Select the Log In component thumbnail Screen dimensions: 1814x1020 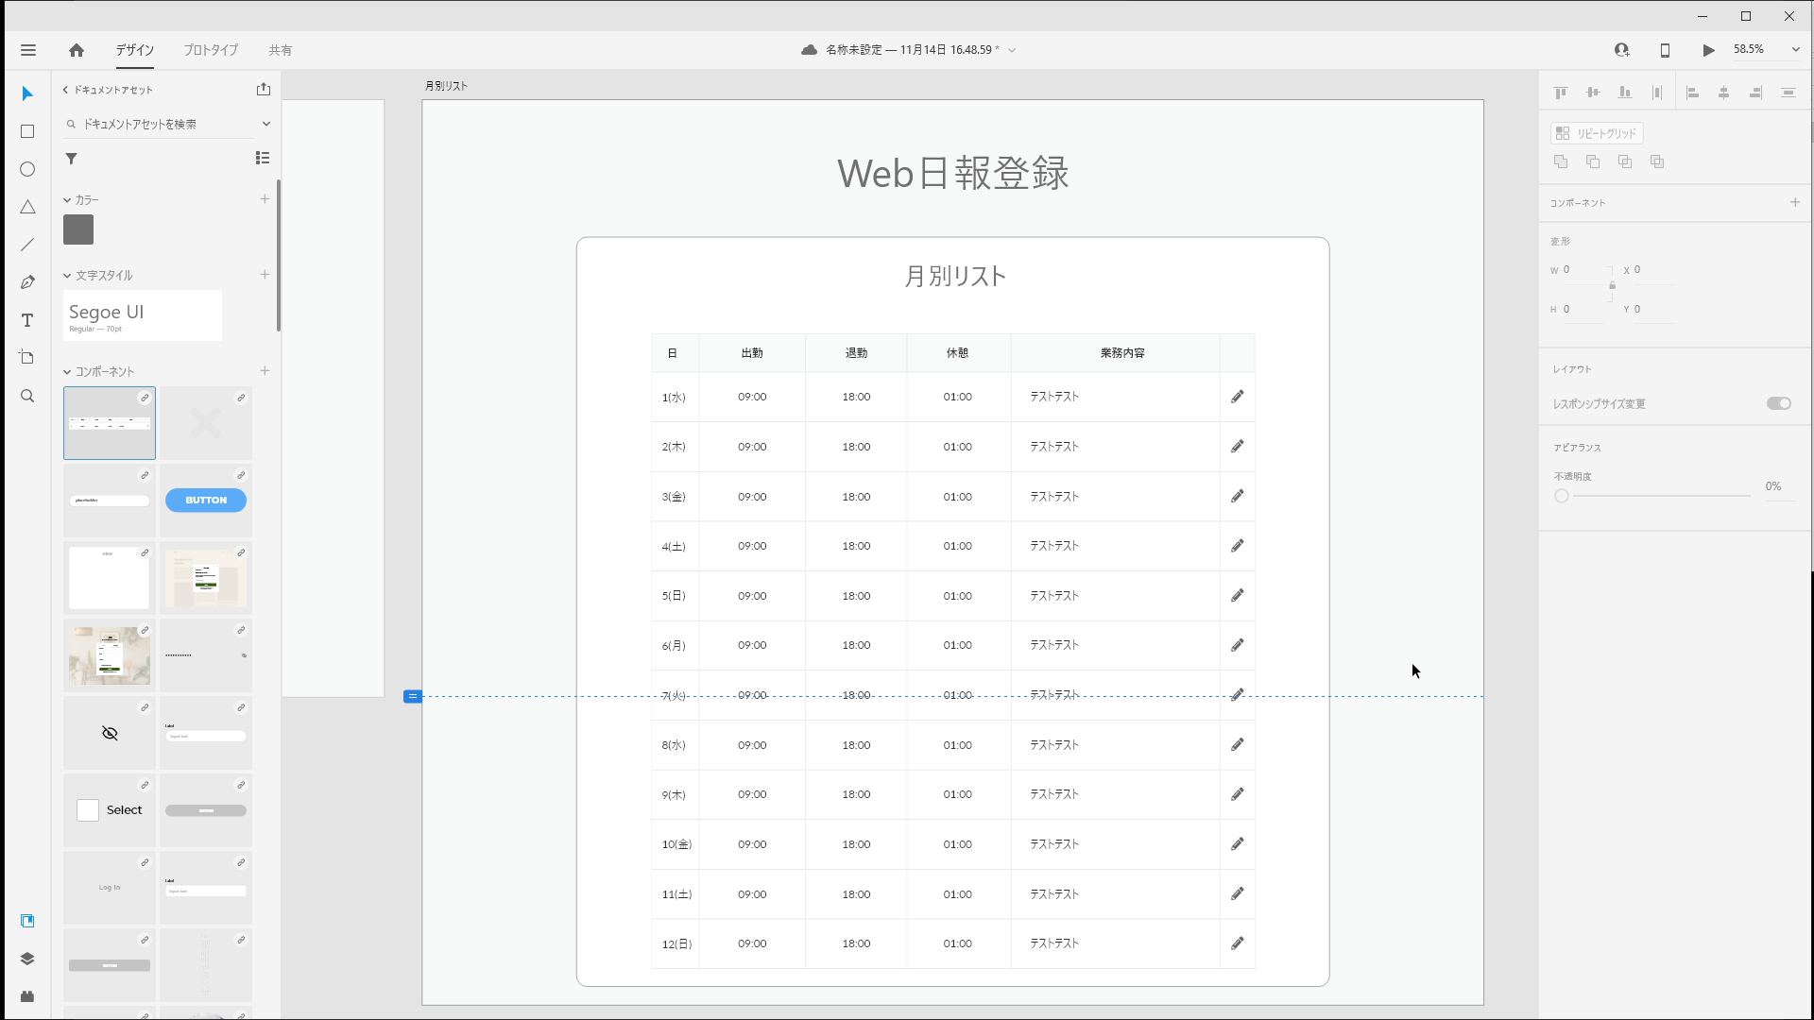(110, 888)
